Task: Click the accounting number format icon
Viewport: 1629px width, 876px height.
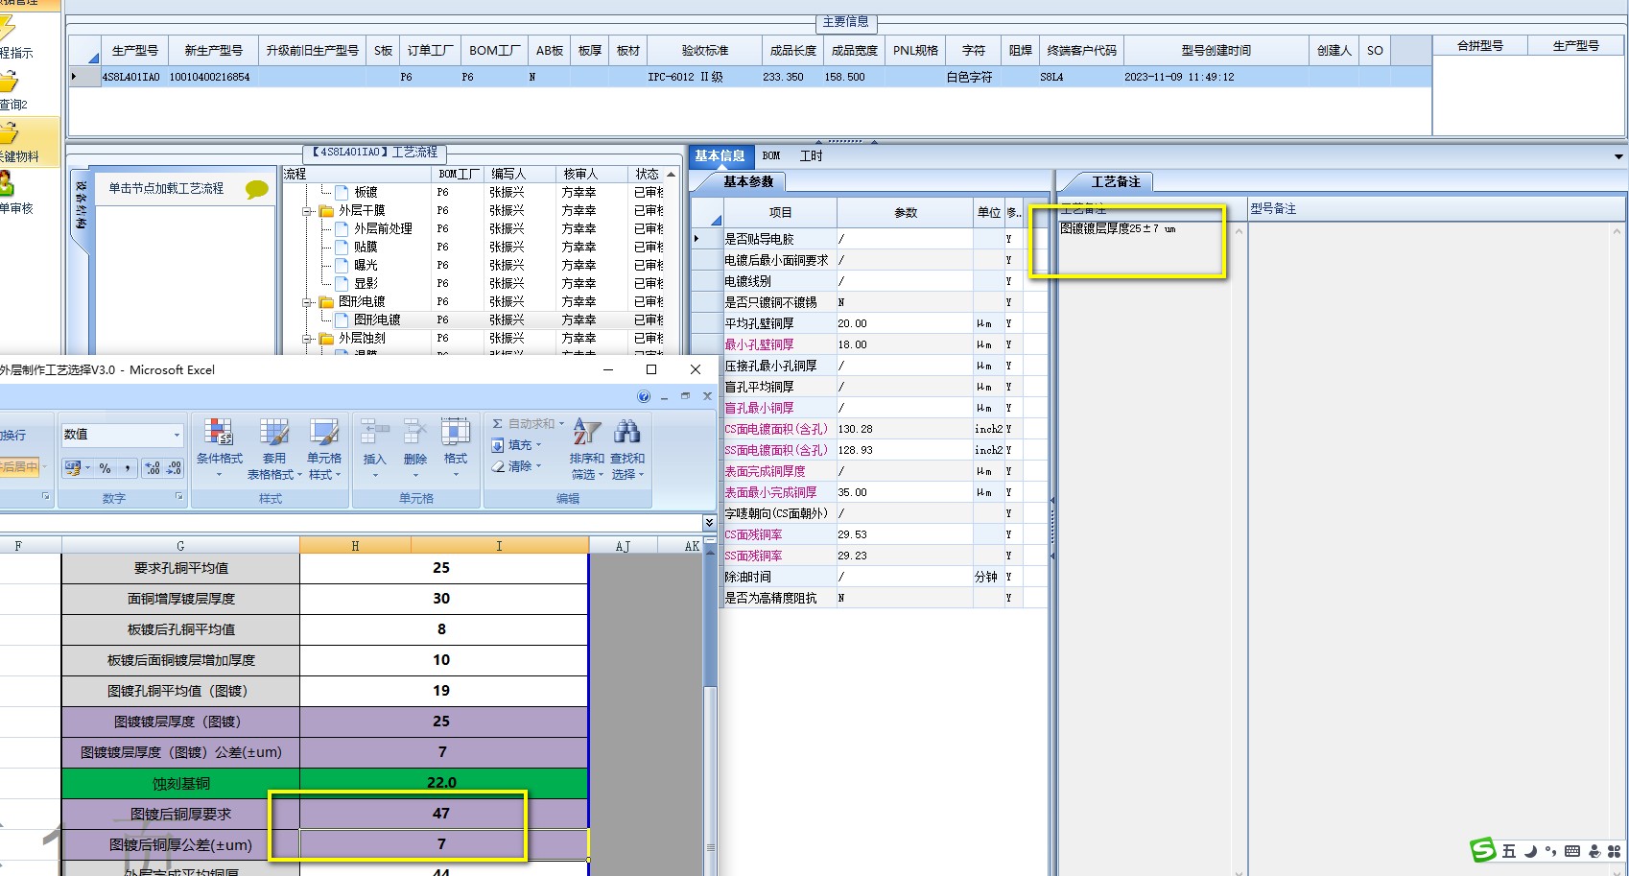Action: [73, 468]
